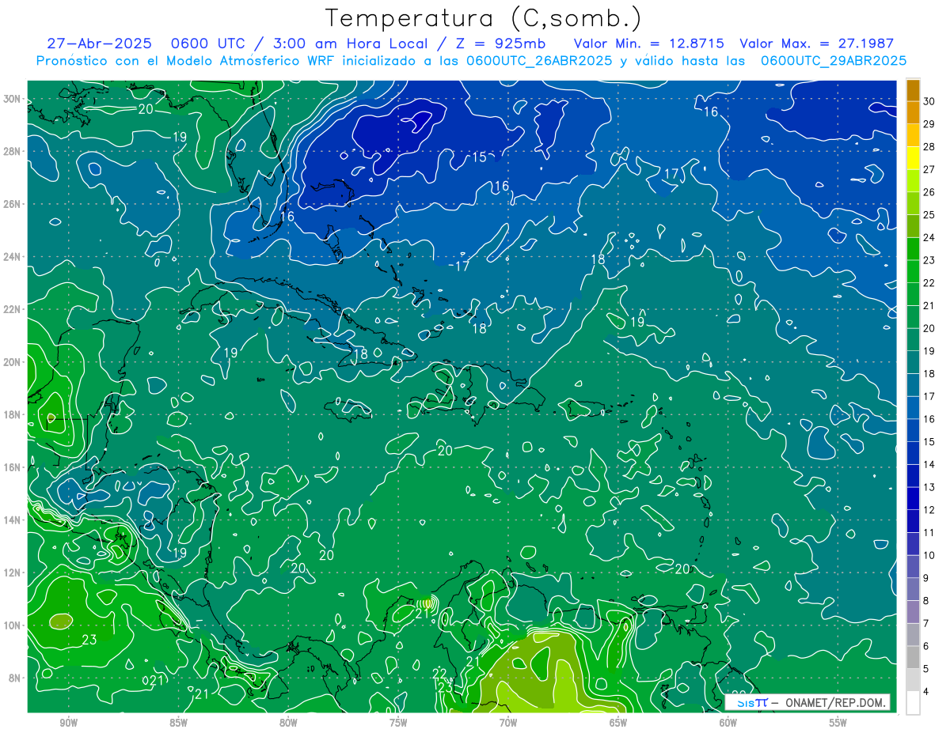Click the title "Temperatura (C,somb.)"
This screenshot has width=950, height=733.
484,19
